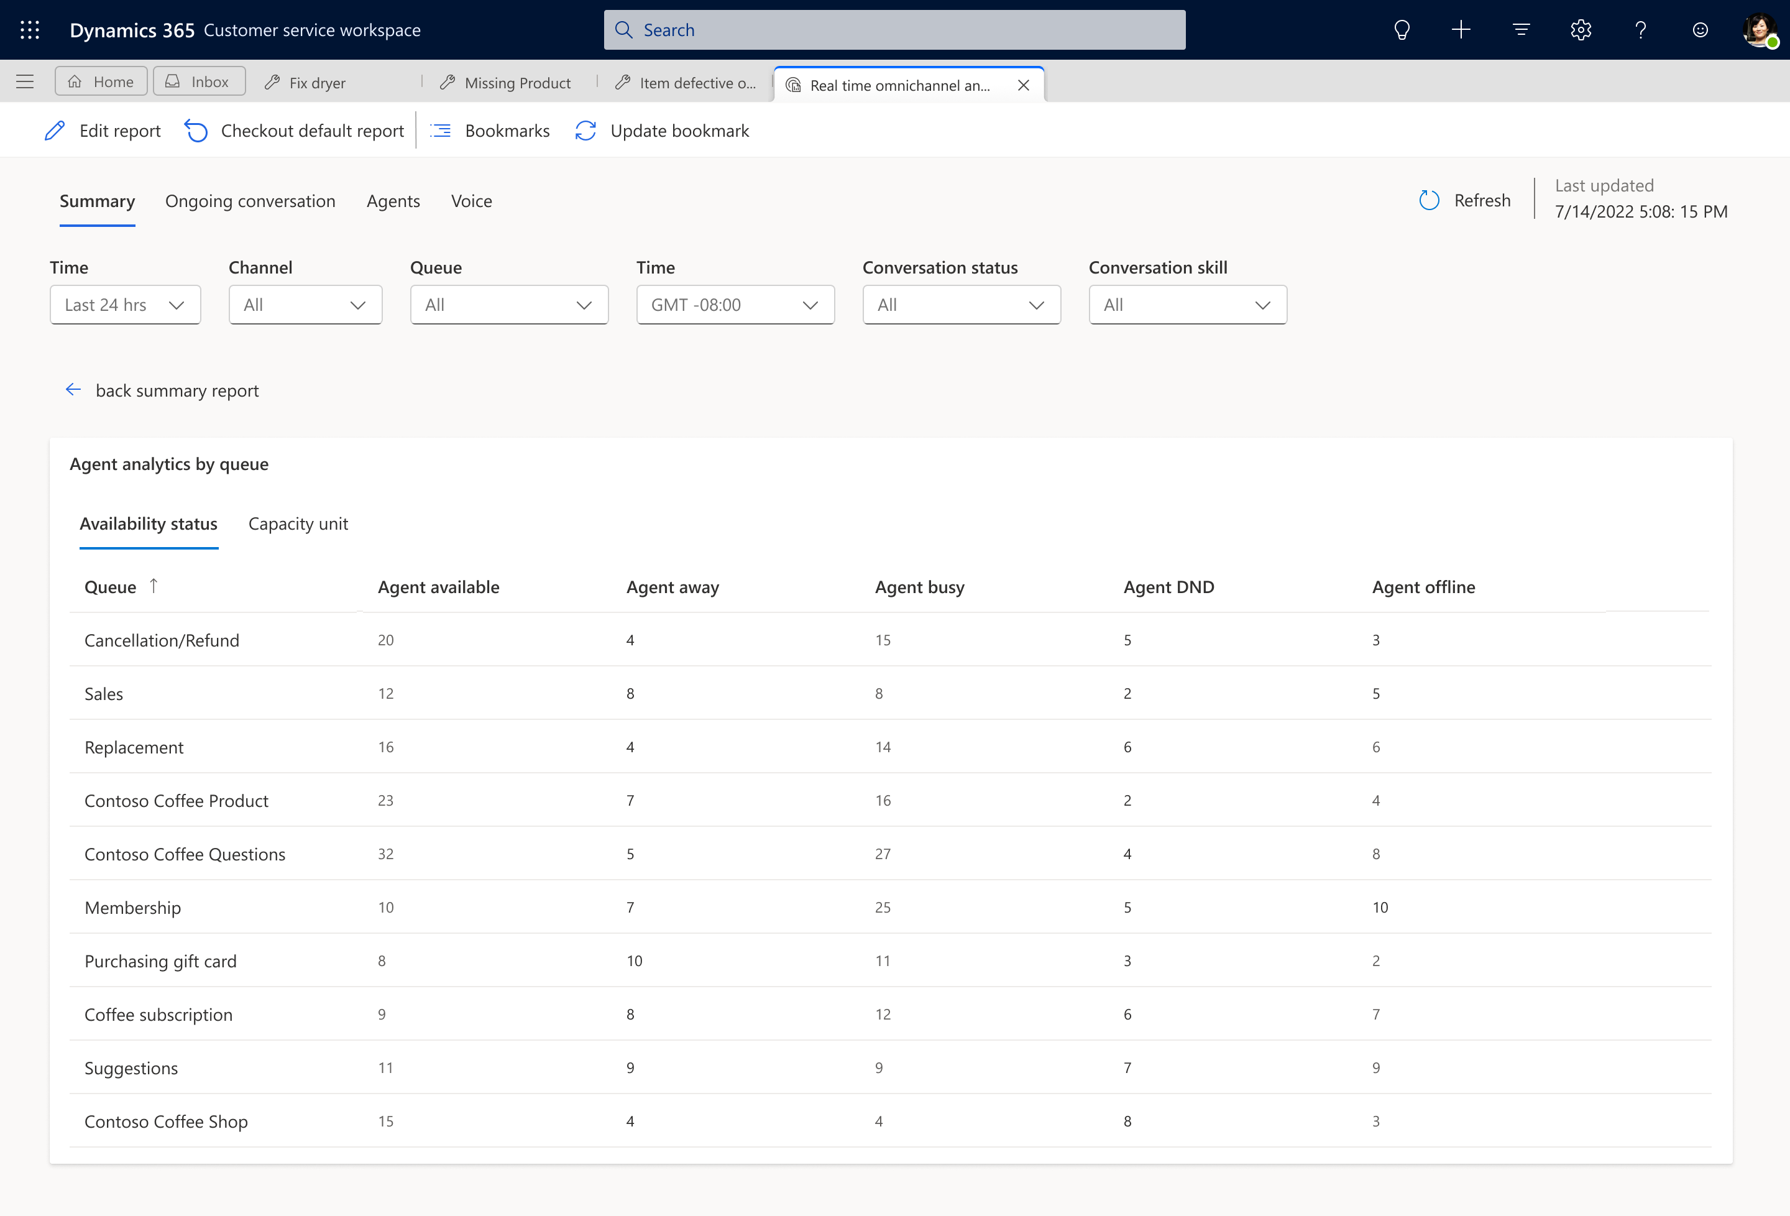Click the Bookmarks icon
This screenshot has width=1790, height=1216.
[441, 131]
